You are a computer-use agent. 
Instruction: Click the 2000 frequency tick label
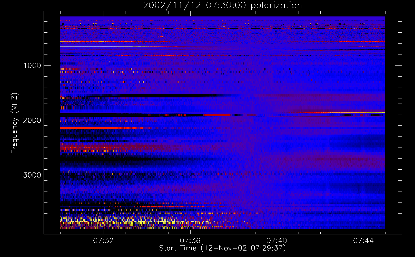(32, 120)
